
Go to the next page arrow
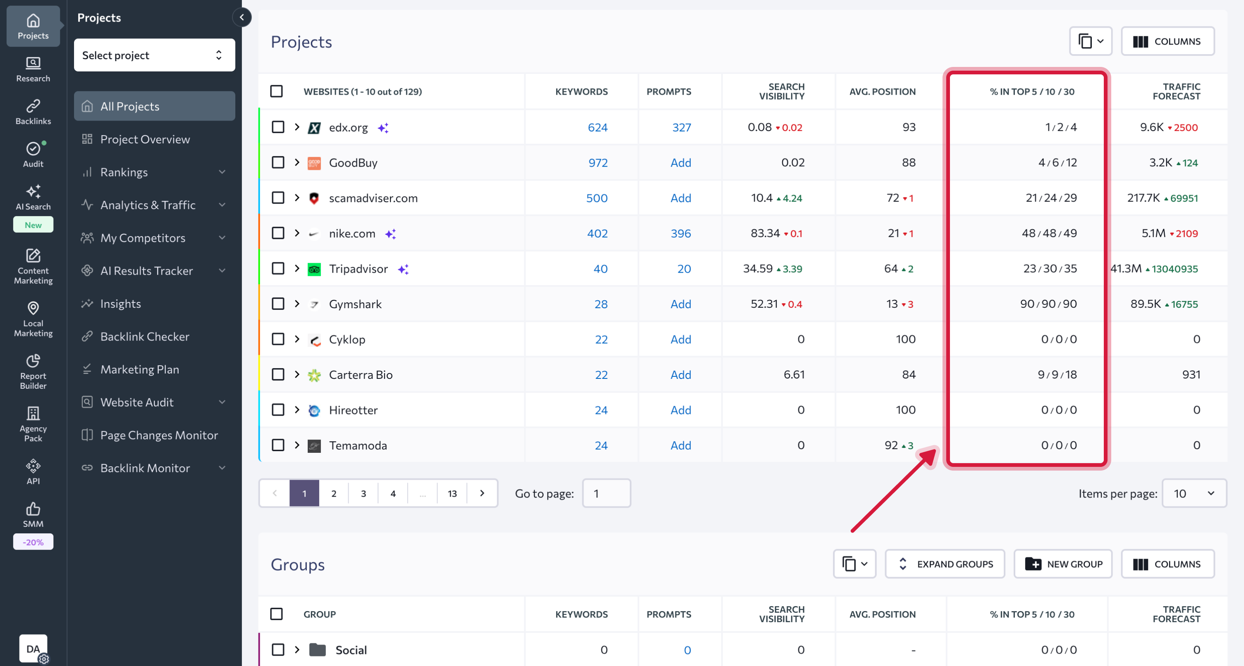pos(482,493)
